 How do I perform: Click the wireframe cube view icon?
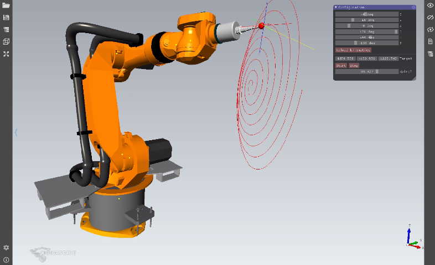(6, 42)
